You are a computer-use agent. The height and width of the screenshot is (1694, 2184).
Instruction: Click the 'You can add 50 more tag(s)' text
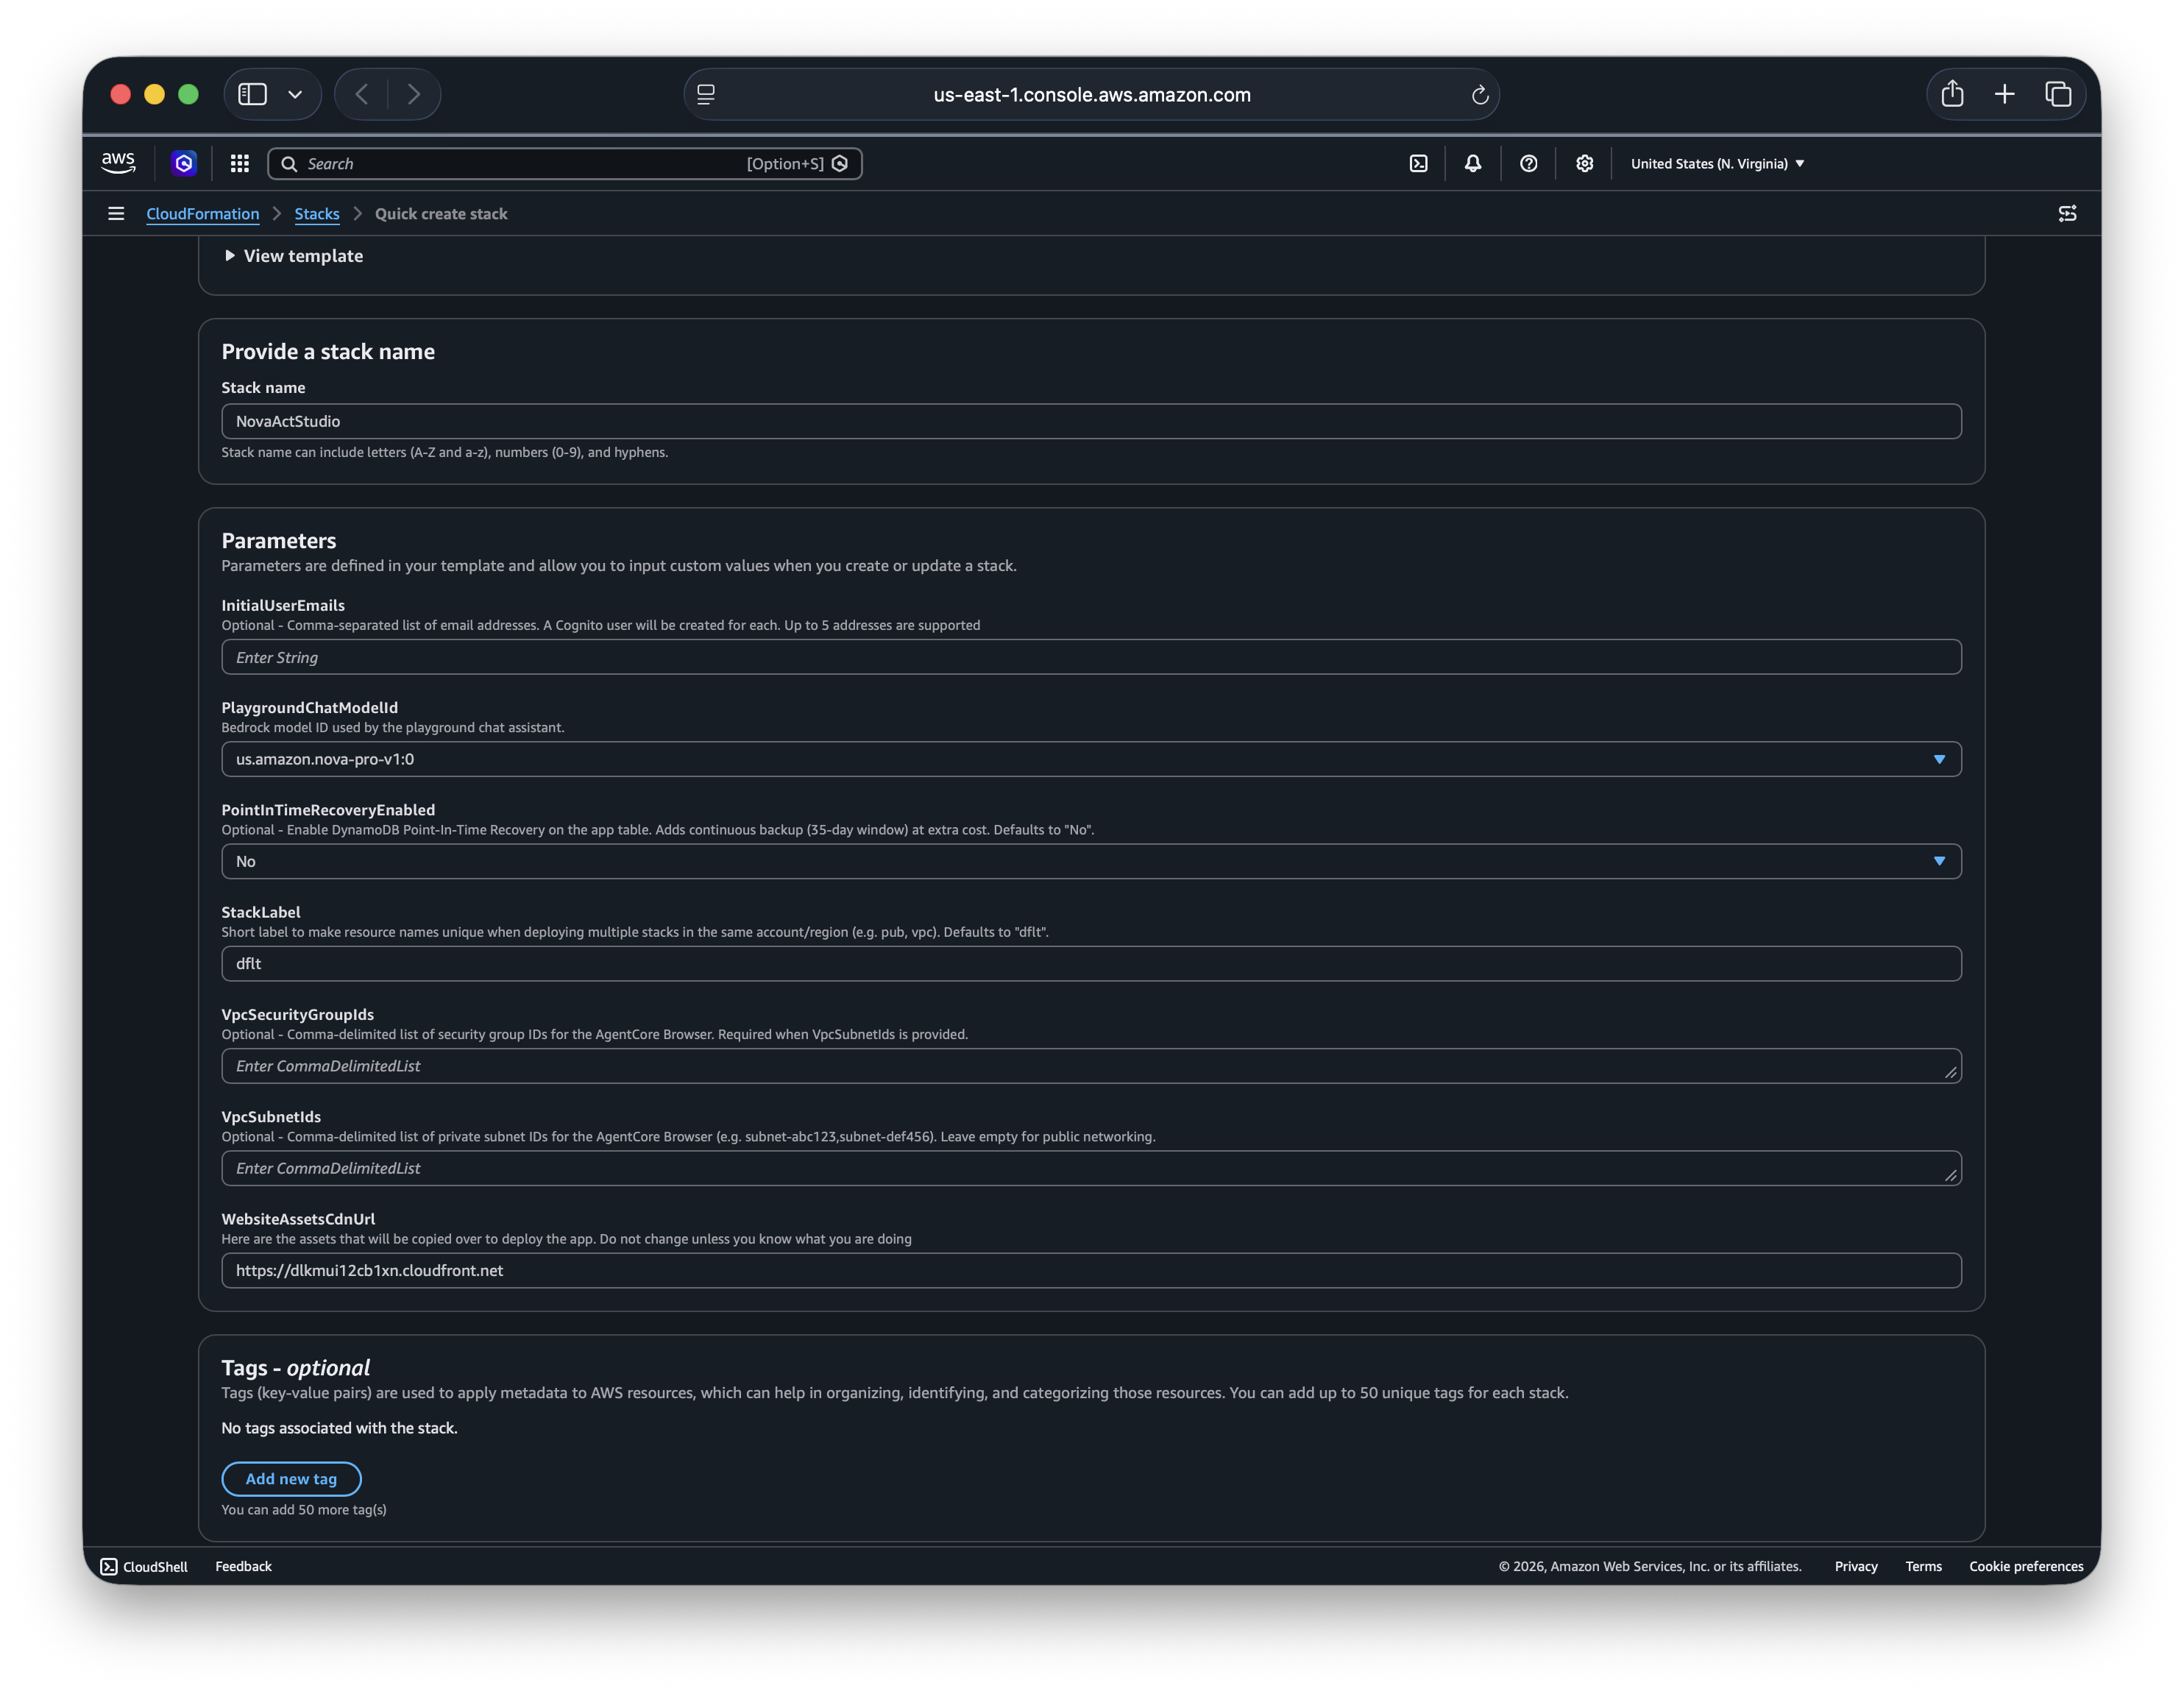pyautogui.click(x=304, y=1510)
